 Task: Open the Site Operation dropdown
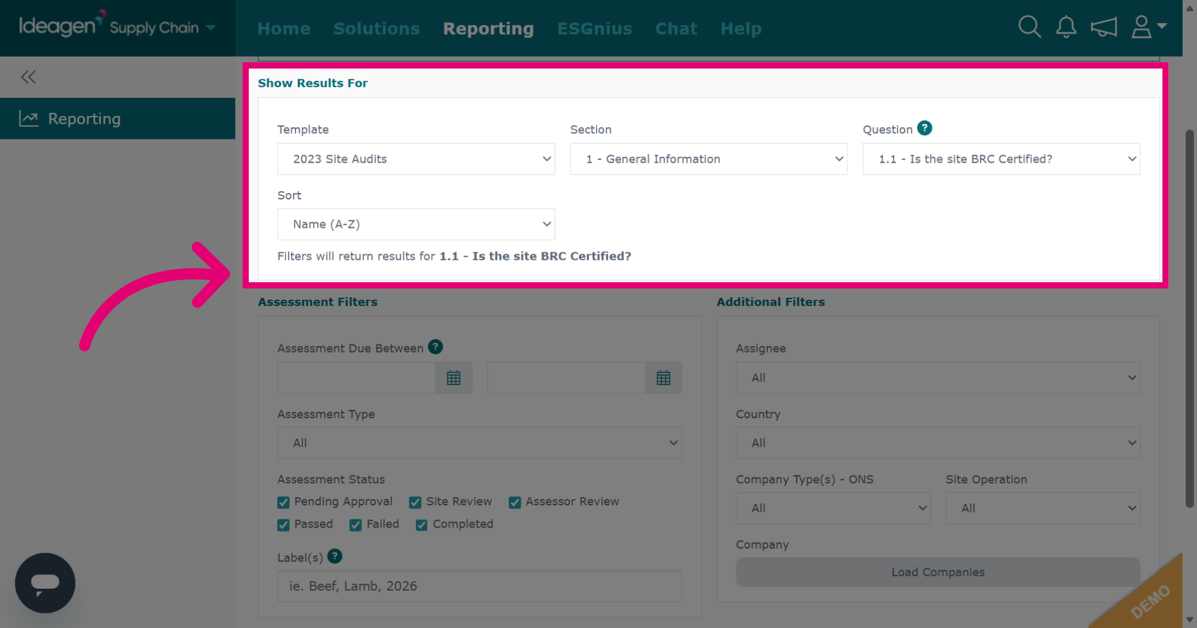1043,508
